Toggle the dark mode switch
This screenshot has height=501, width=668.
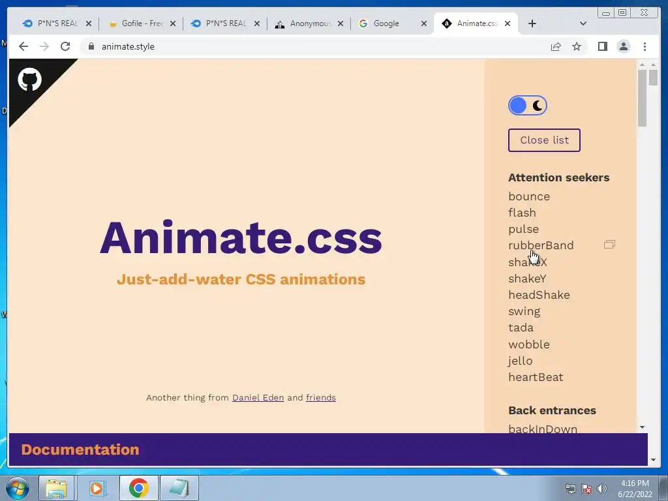point(527,106)
